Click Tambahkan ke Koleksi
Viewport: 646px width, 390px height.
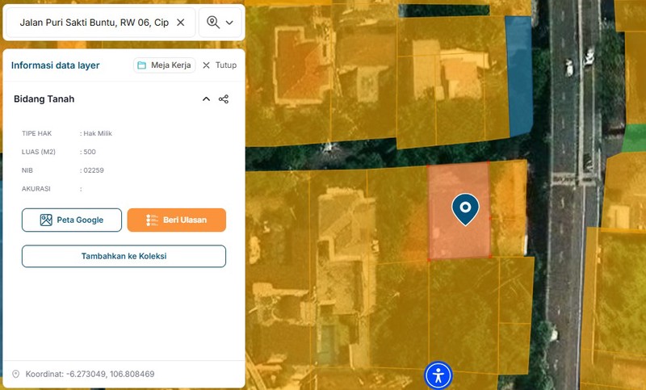pos(124,256)
